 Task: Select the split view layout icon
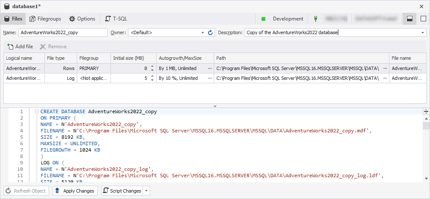click(x=410, y=19)
